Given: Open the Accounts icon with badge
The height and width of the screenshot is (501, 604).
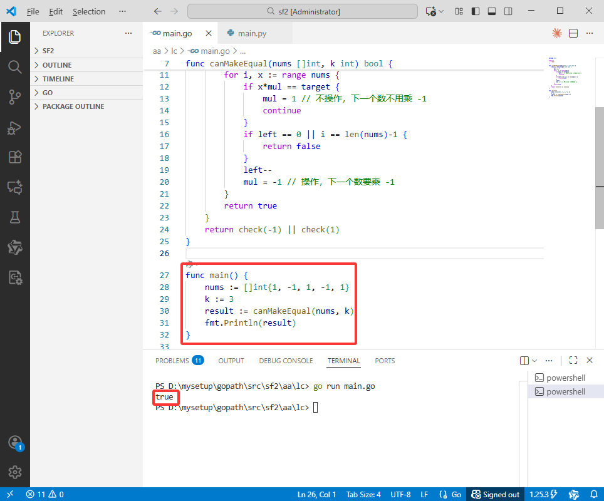Looking at the screenshot, I should tap(14, 443).
